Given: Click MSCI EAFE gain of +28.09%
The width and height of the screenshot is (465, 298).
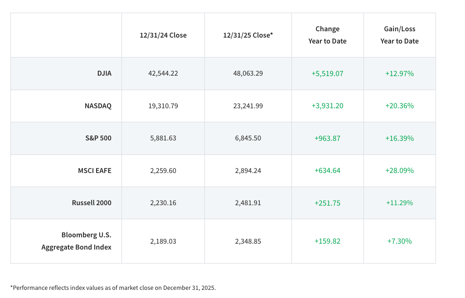Looking at the screenshot, I should point(399,170).
